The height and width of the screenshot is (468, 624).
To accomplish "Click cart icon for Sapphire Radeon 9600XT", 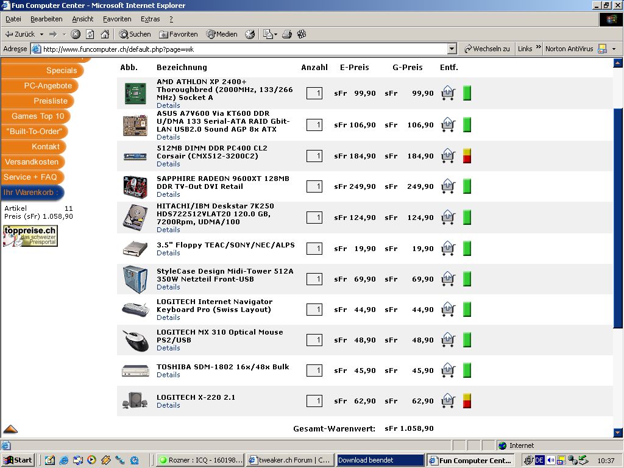I will pyautogui.click(x=448, y=186).
